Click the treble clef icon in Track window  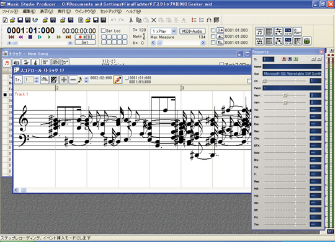(x=36, y=63)
